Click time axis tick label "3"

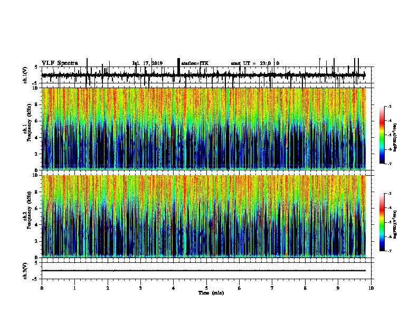pos(140,288)
